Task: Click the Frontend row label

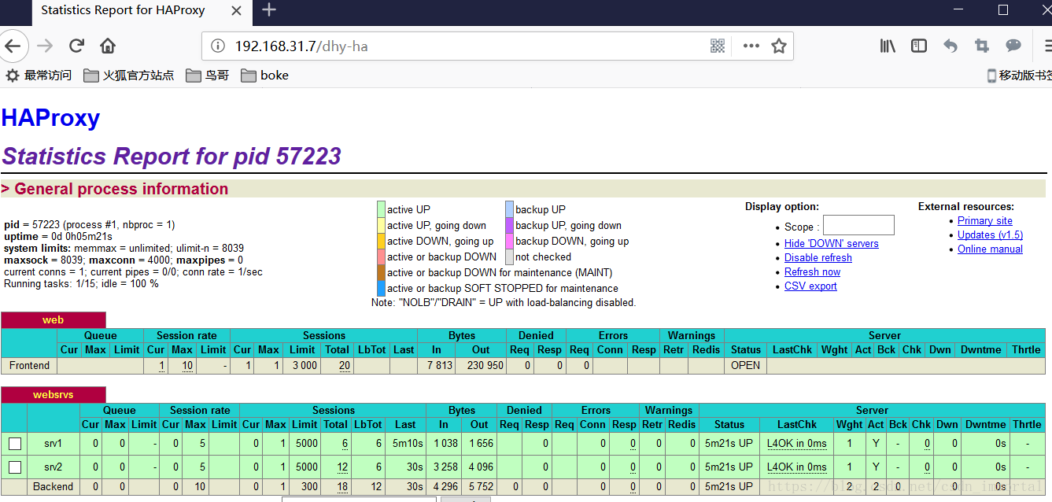Action: coord(29,366)
